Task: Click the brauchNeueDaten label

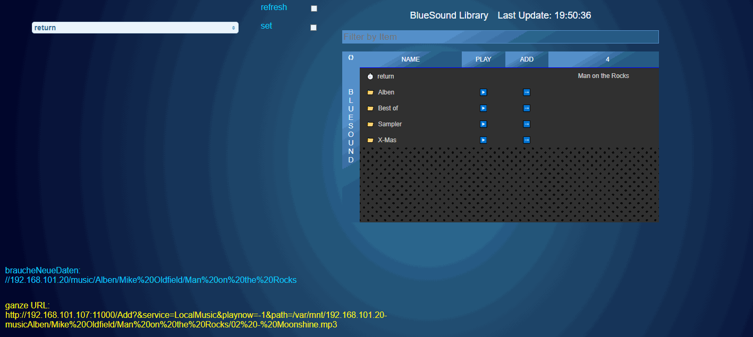Action: tap(43, 271)
